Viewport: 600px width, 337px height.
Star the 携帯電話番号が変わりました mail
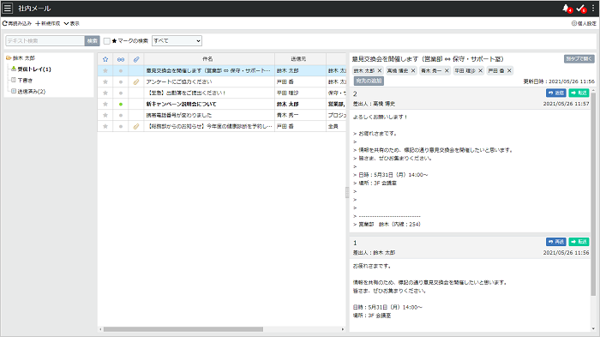[105, 115]
